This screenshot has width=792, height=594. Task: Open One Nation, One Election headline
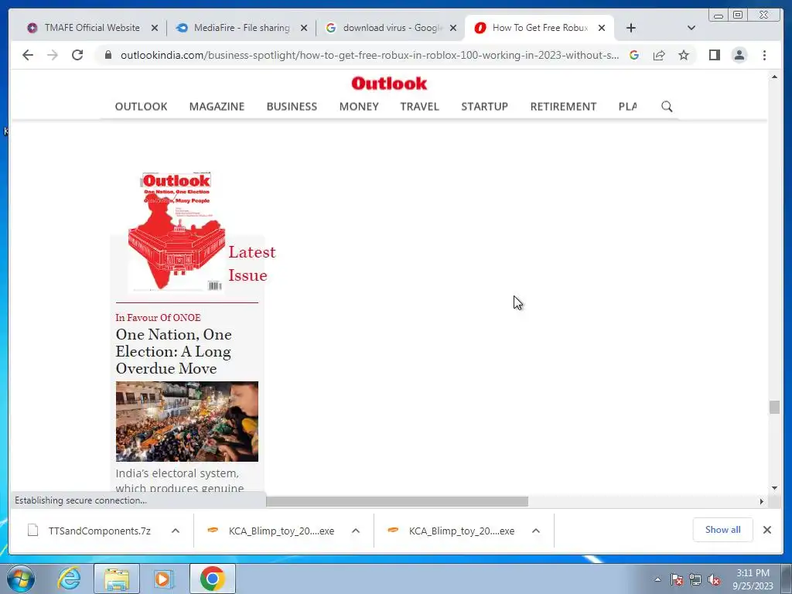174,352
